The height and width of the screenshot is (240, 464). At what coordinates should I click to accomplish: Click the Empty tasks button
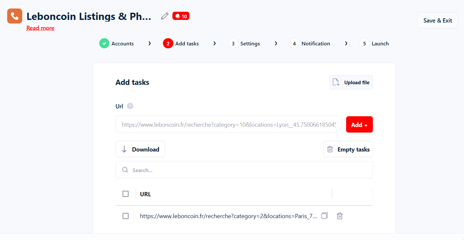click(x=348, y=149)
